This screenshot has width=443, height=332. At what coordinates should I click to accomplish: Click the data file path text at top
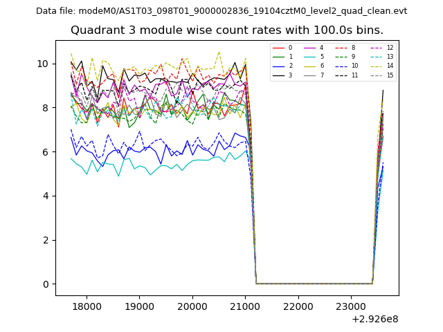click(x=221, y=11)
